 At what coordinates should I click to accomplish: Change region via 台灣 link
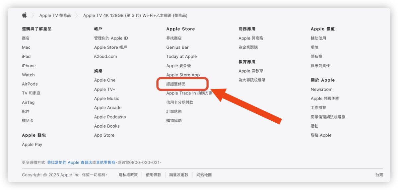pos(379,175)
